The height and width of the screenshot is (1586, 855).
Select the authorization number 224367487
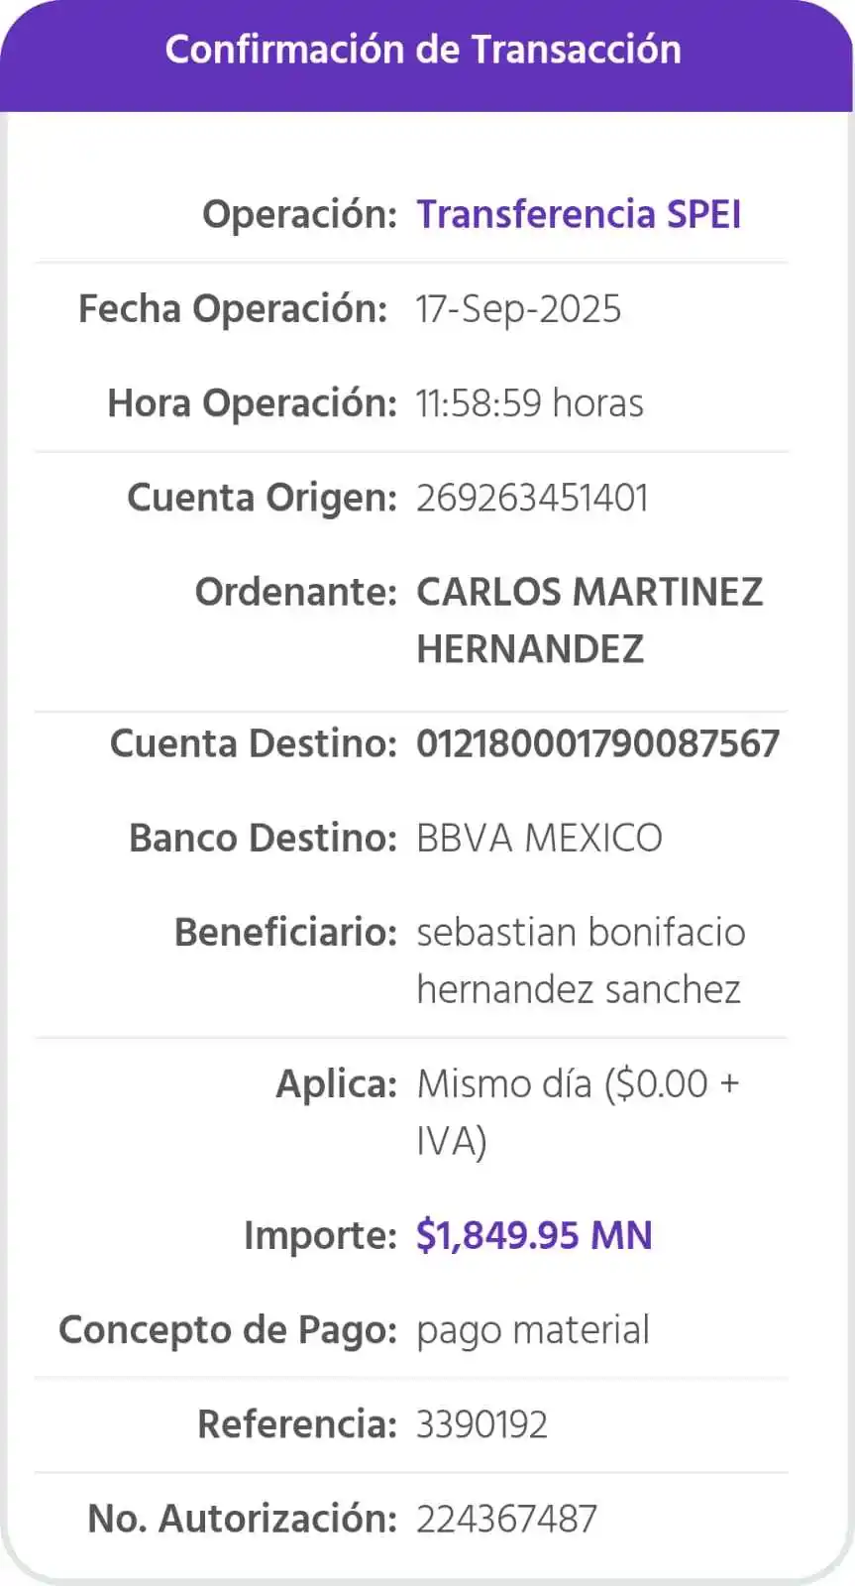[x=506, y=1519]
